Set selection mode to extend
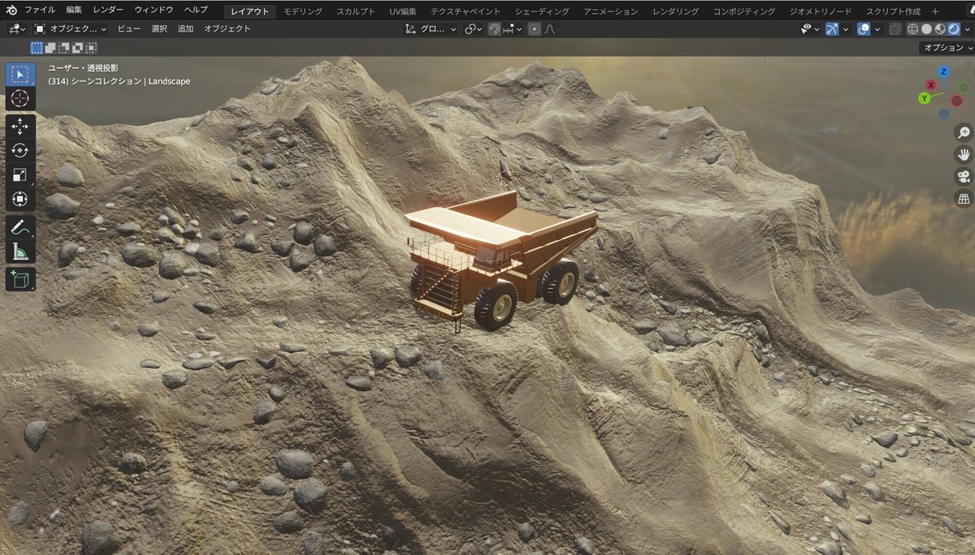975x555 pixels. pyautogui.click(x=50, y=48)
